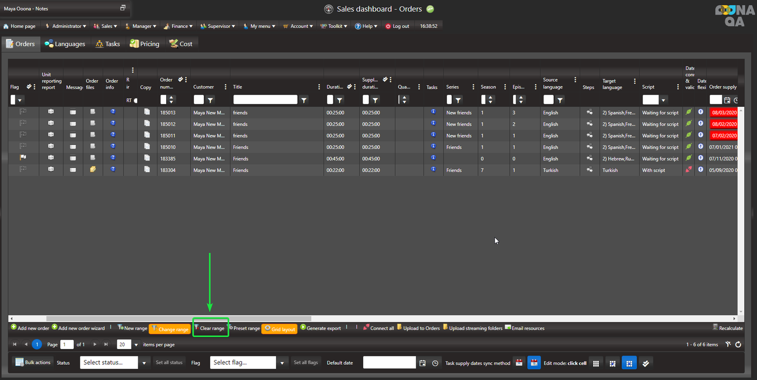Image resolution: width=757 pixels, height=380 pixels.
Task: Click the Clear range button
Action: [211, 328]
